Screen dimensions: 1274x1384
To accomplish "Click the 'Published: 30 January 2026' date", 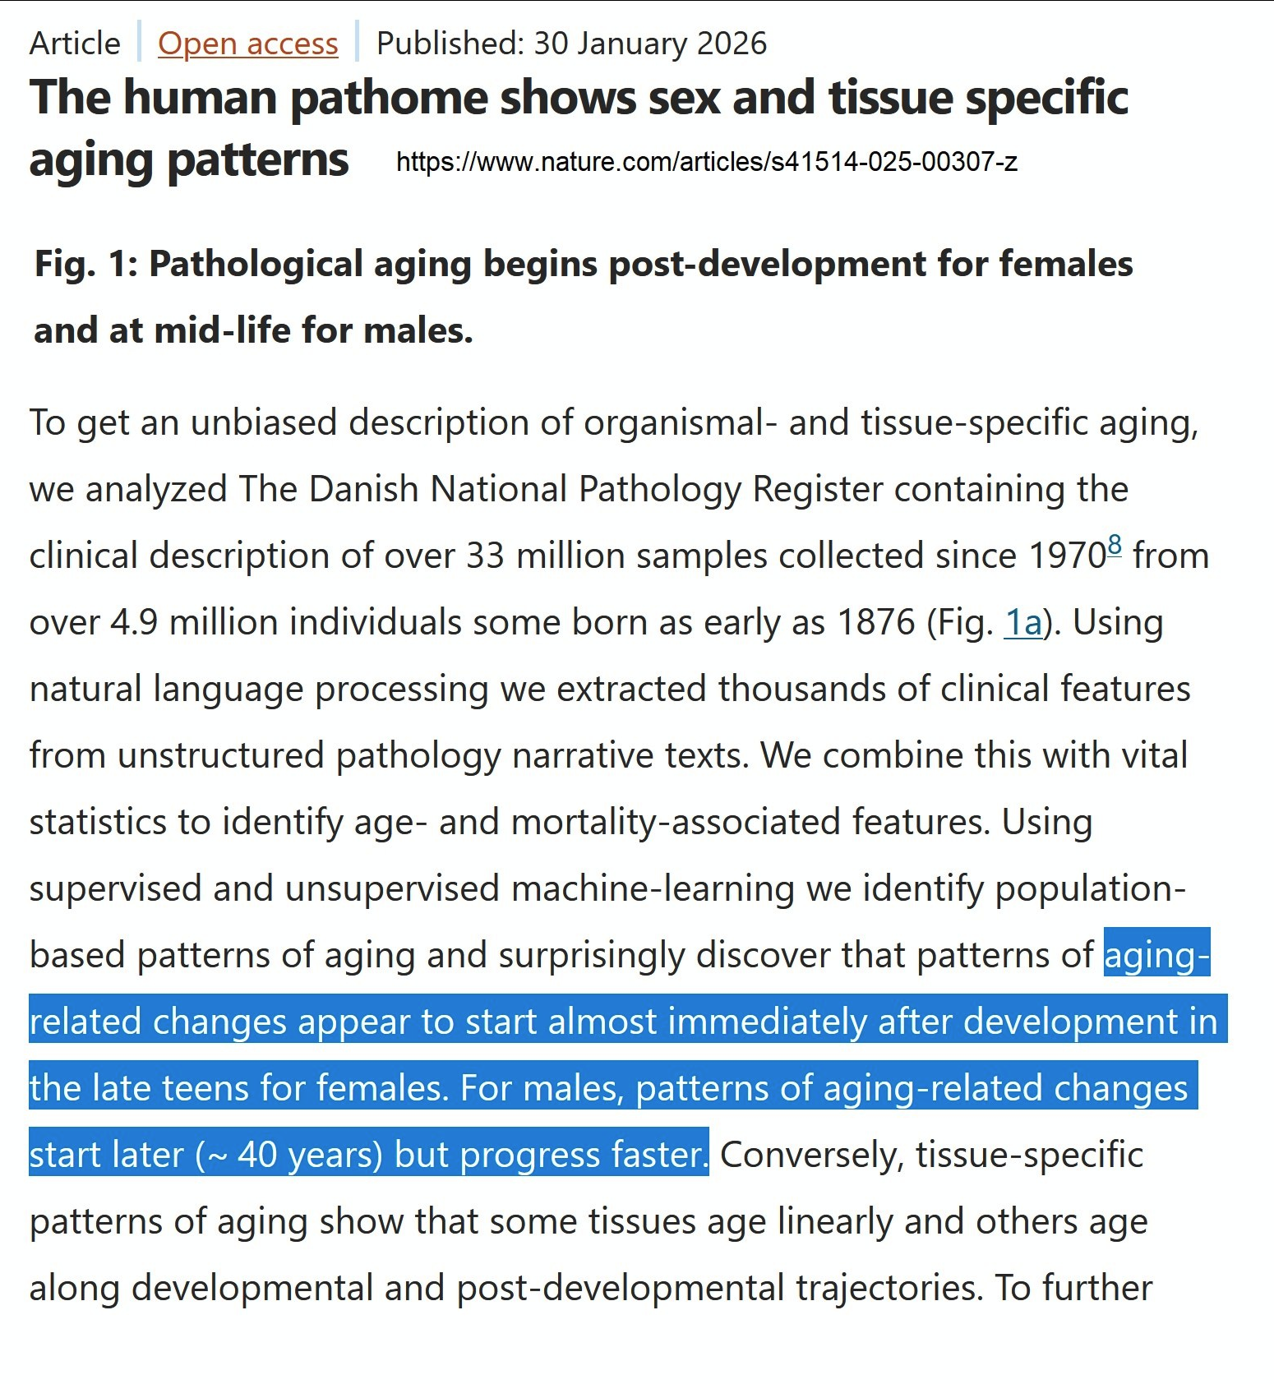I will tap(571, 43).
